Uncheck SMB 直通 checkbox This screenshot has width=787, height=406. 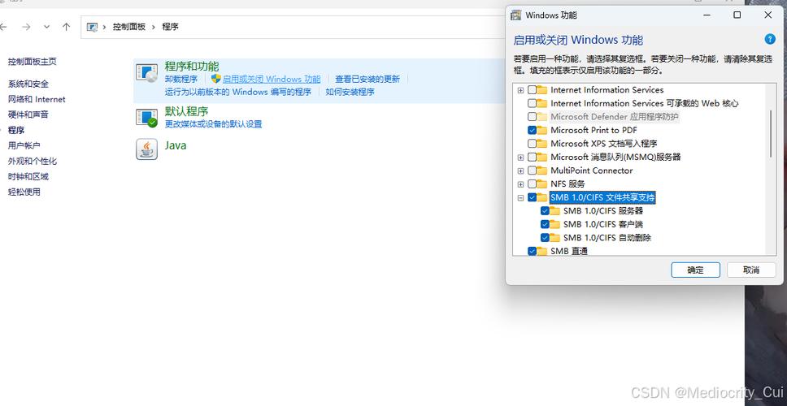point(532,251)
